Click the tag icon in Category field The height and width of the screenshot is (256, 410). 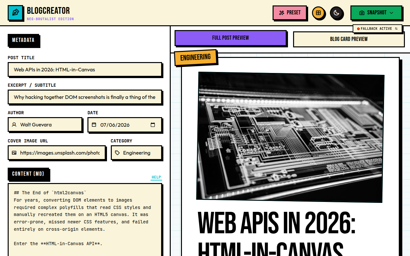tap(117, 153)
